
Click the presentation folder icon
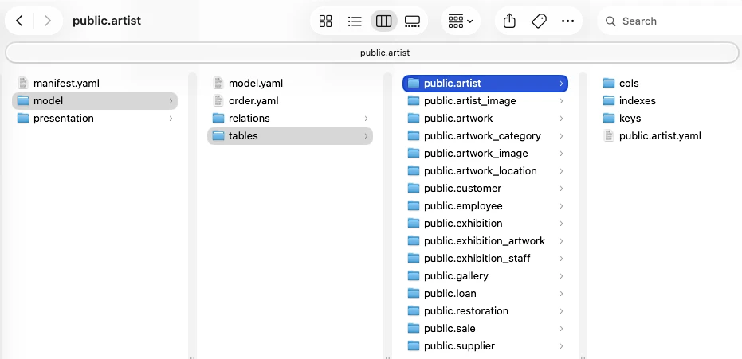click(22, 118)
